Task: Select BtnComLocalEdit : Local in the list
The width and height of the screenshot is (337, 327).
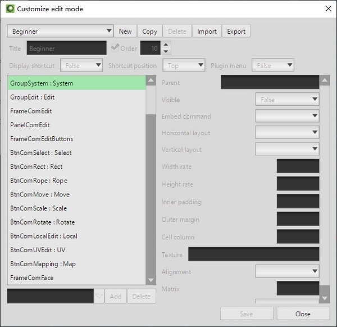Action: point(77,236)
